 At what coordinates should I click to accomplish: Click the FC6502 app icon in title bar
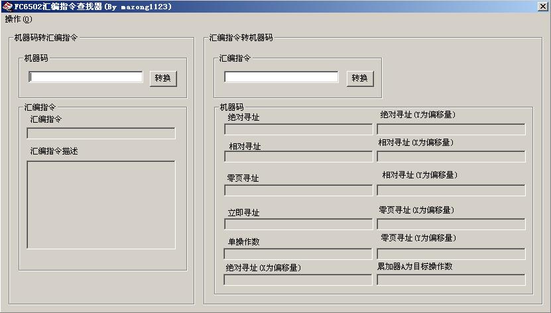[x=7, y=7]
